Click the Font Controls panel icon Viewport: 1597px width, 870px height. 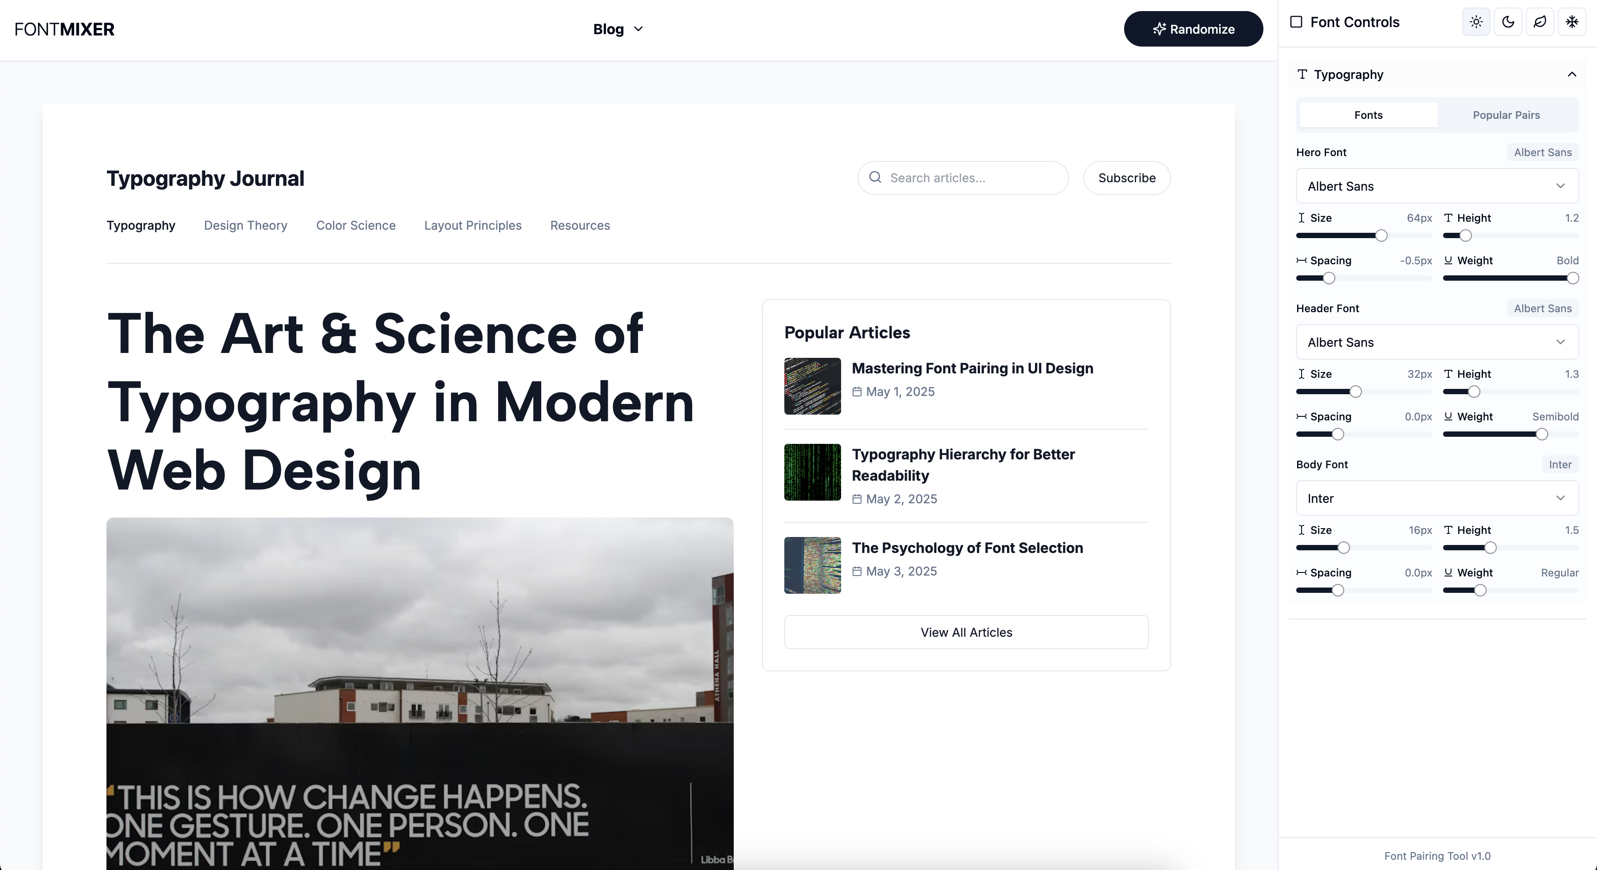(1296, 22)
